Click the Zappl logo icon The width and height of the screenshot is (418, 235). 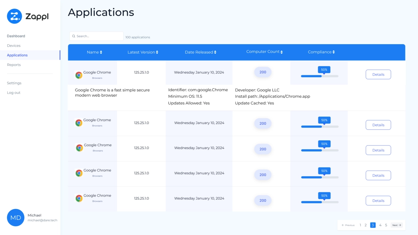tap(14, 16)
